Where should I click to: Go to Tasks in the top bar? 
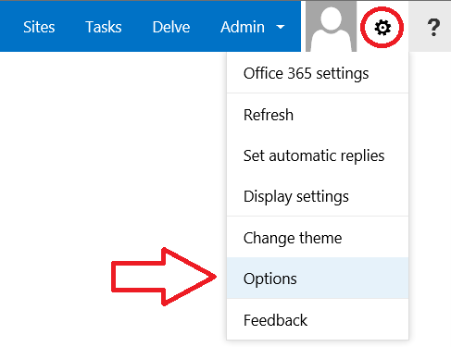coord(104,27)
